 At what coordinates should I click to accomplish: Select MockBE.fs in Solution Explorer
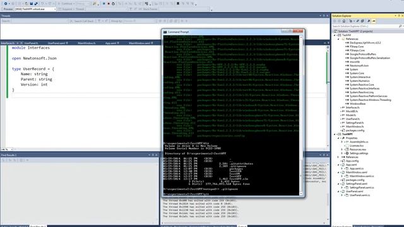point(352,111)
